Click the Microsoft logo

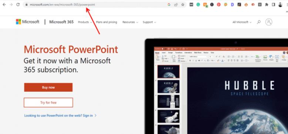pyautogui.click(x=27, y=22)
